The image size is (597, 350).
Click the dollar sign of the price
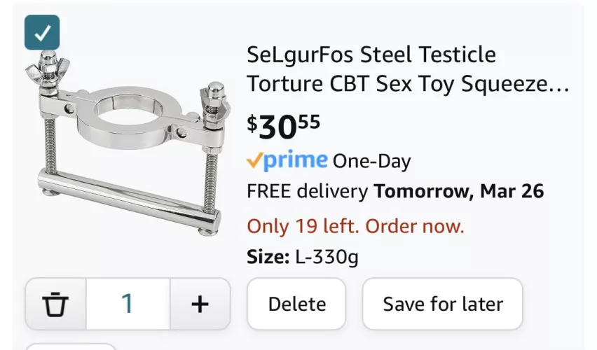click(x=252, y=123)
